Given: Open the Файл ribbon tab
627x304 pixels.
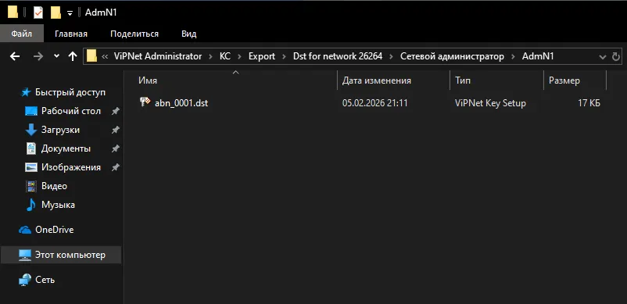Looking at the screenshot, I should coord(22,34).
